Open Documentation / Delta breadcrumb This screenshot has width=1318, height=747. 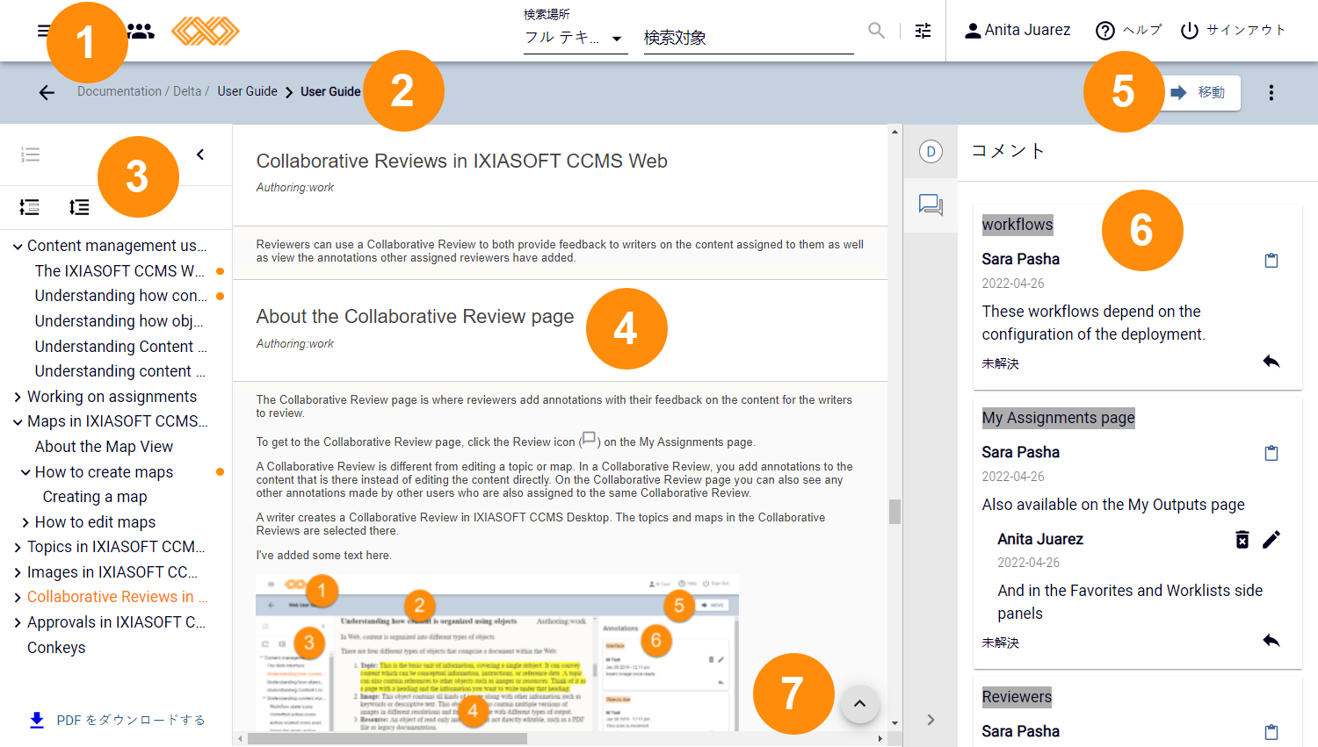(142, 91)
